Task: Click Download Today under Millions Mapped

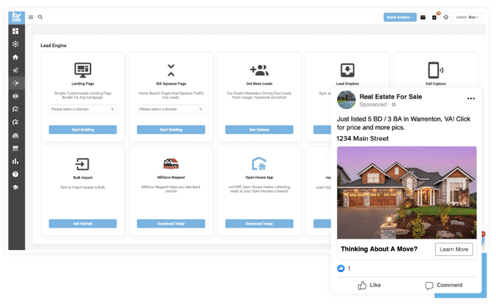Action: pyautogui.click(x=170, y=224)
